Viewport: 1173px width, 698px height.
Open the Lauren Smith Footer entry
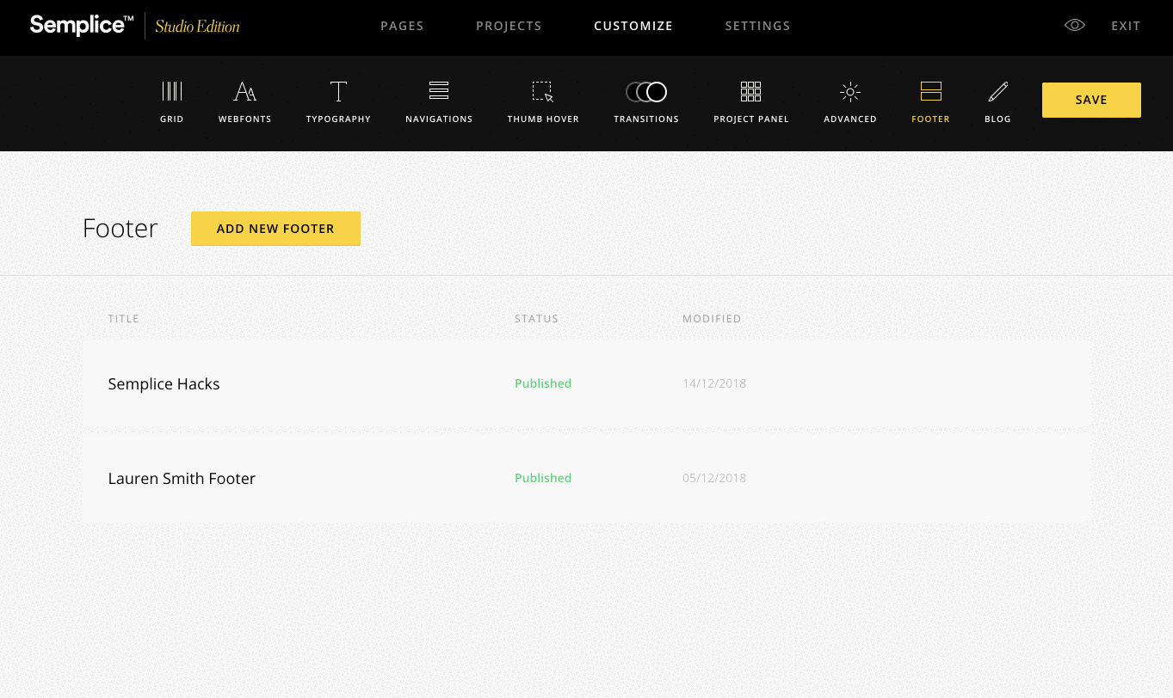(x=182, y=479)
